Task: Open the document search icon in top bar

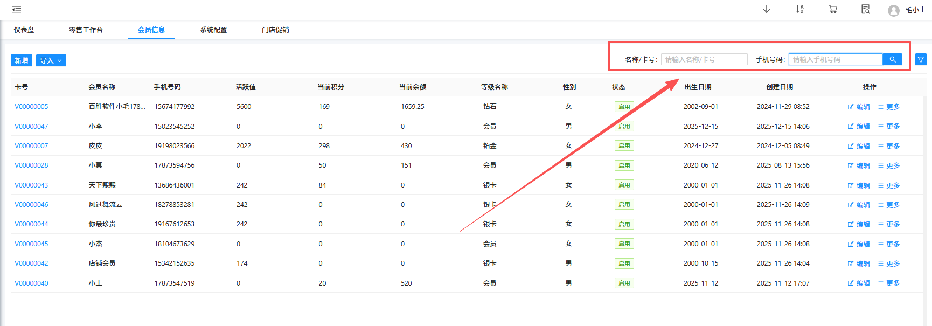Action: tap(865, 10)
